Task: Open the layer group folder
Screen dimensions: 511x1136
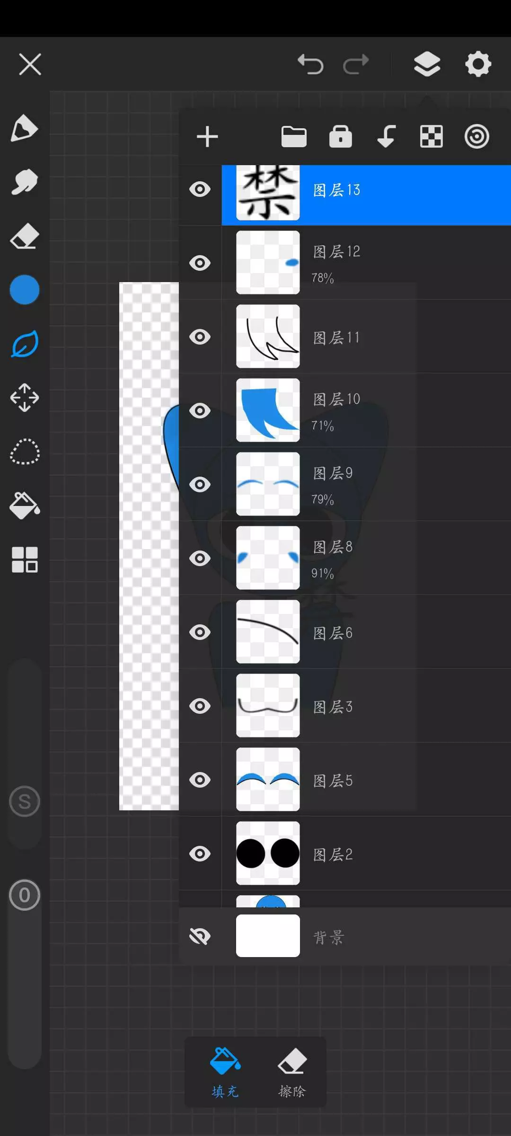Action: pos(294,137)
